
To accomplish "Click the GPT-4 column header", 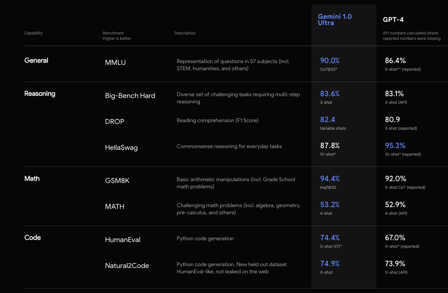I will pyautogui.click(x=393, y=20).
